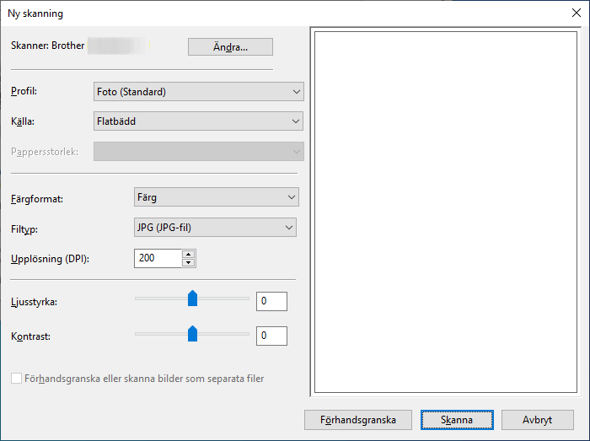Increase DPI with the up spinner arrow

pyautogui.click(x=189, y=254)
